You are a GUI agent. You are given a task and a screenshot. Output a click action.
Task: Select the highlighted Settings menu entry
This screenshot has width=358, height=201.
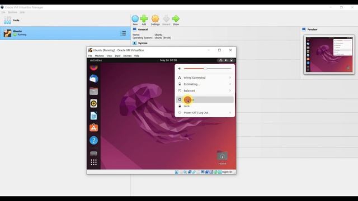[x=205, y=99]
